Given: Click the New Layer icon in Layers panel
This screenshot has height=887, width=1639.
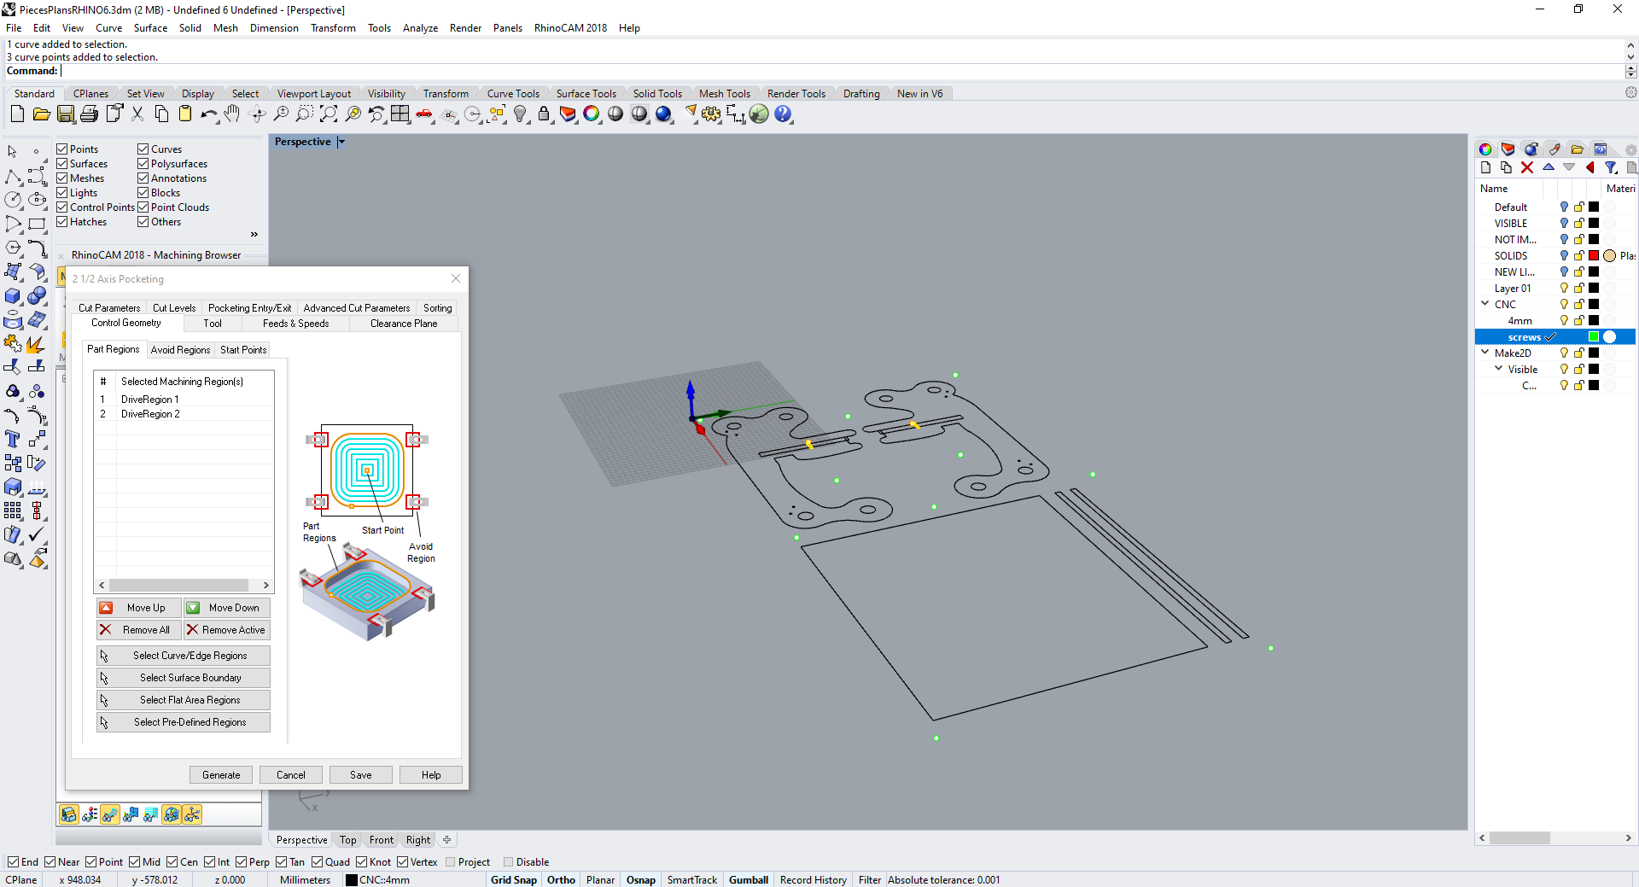Looking at the screenshot, I should 1485,168.
